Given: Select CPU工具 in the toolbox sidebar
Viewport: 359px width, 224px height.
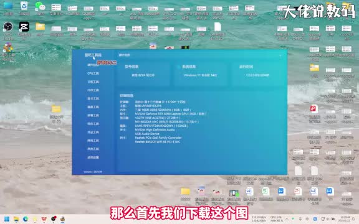Looking at the screenshot, I should 93,73.
